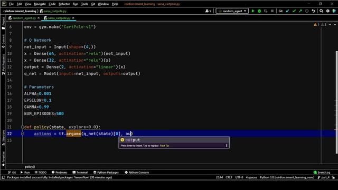Click the fold marker on line 22
Screen dimensions: 338x190
(22, 134)
